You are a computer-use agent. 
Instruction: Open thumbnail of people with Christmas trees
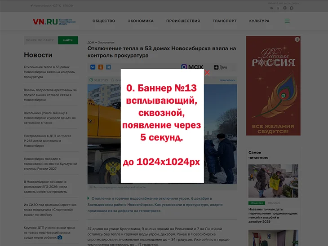(x=273, y=181)
